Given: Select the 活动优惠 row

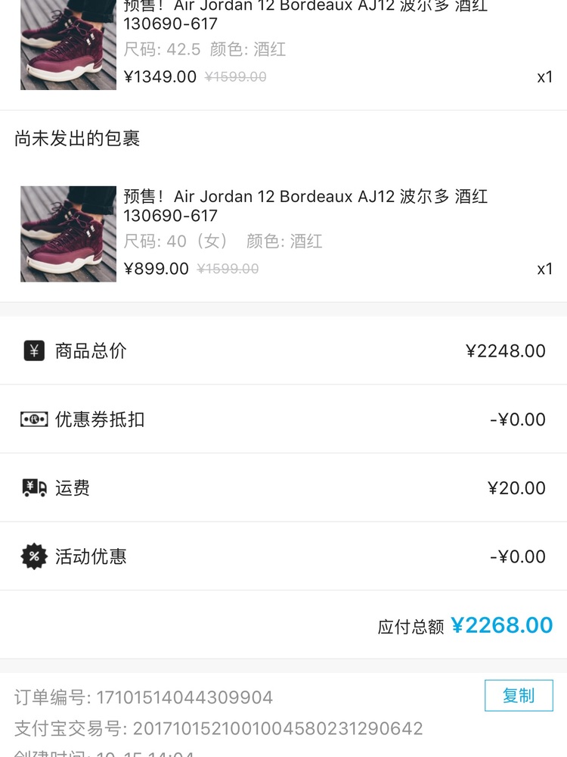Looking at the screenshot, I should coord(283,556).
